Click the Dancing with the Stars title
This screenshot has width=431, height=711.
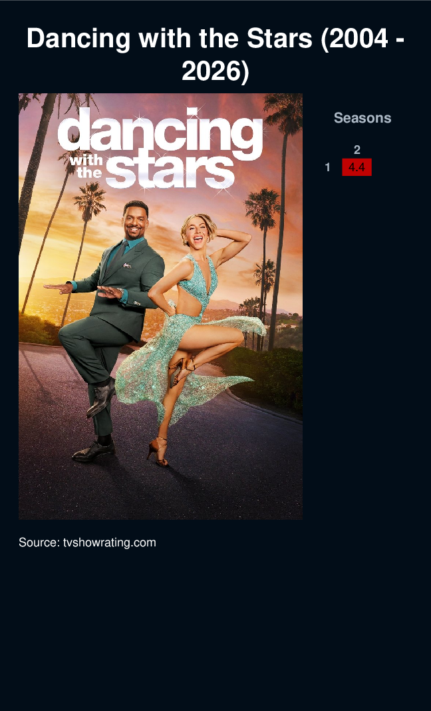pos(215,55)
